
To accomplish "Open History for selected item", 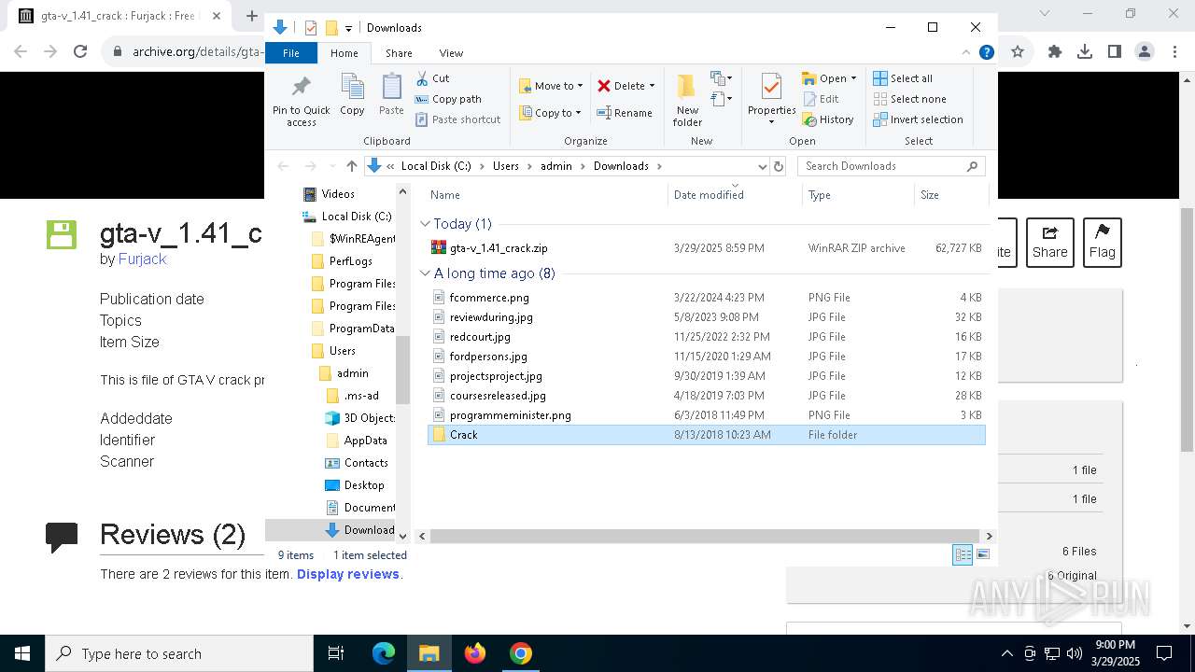I will (x=828, y=119).
